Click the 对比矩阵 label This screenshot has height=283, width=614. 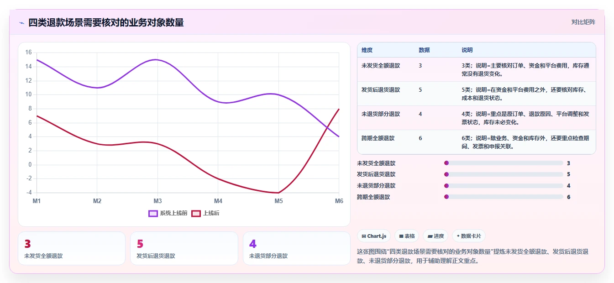(x=583, y=22)
